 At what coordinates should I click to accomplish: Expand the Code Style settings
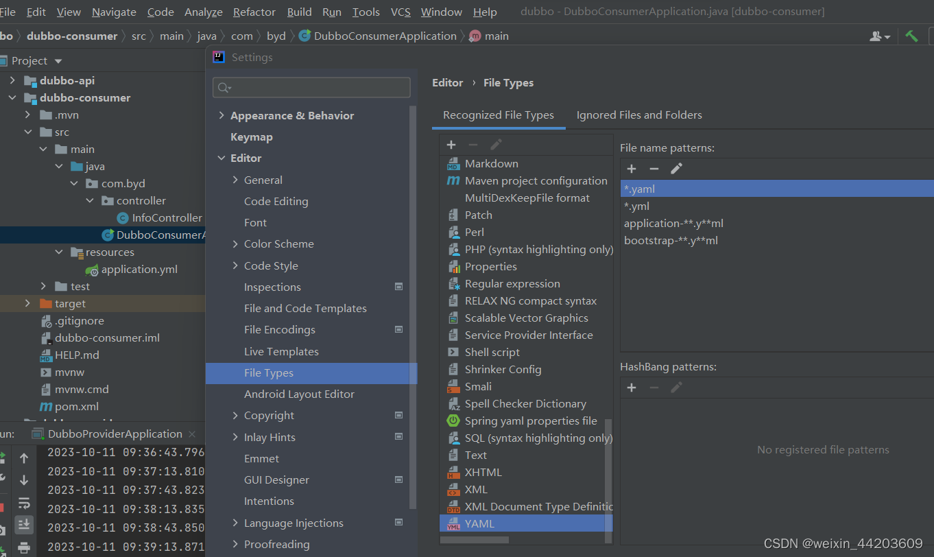pyautogui.click(x=235, y=265)
